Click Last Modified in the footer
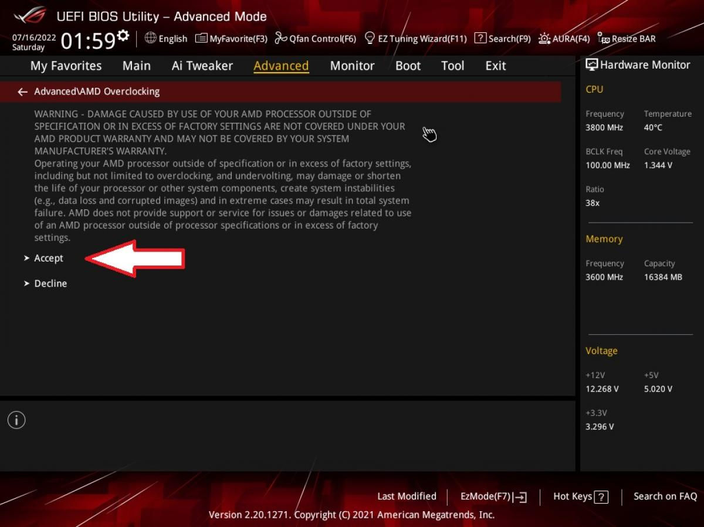704x527 pixels. click(x=407, y=496)
